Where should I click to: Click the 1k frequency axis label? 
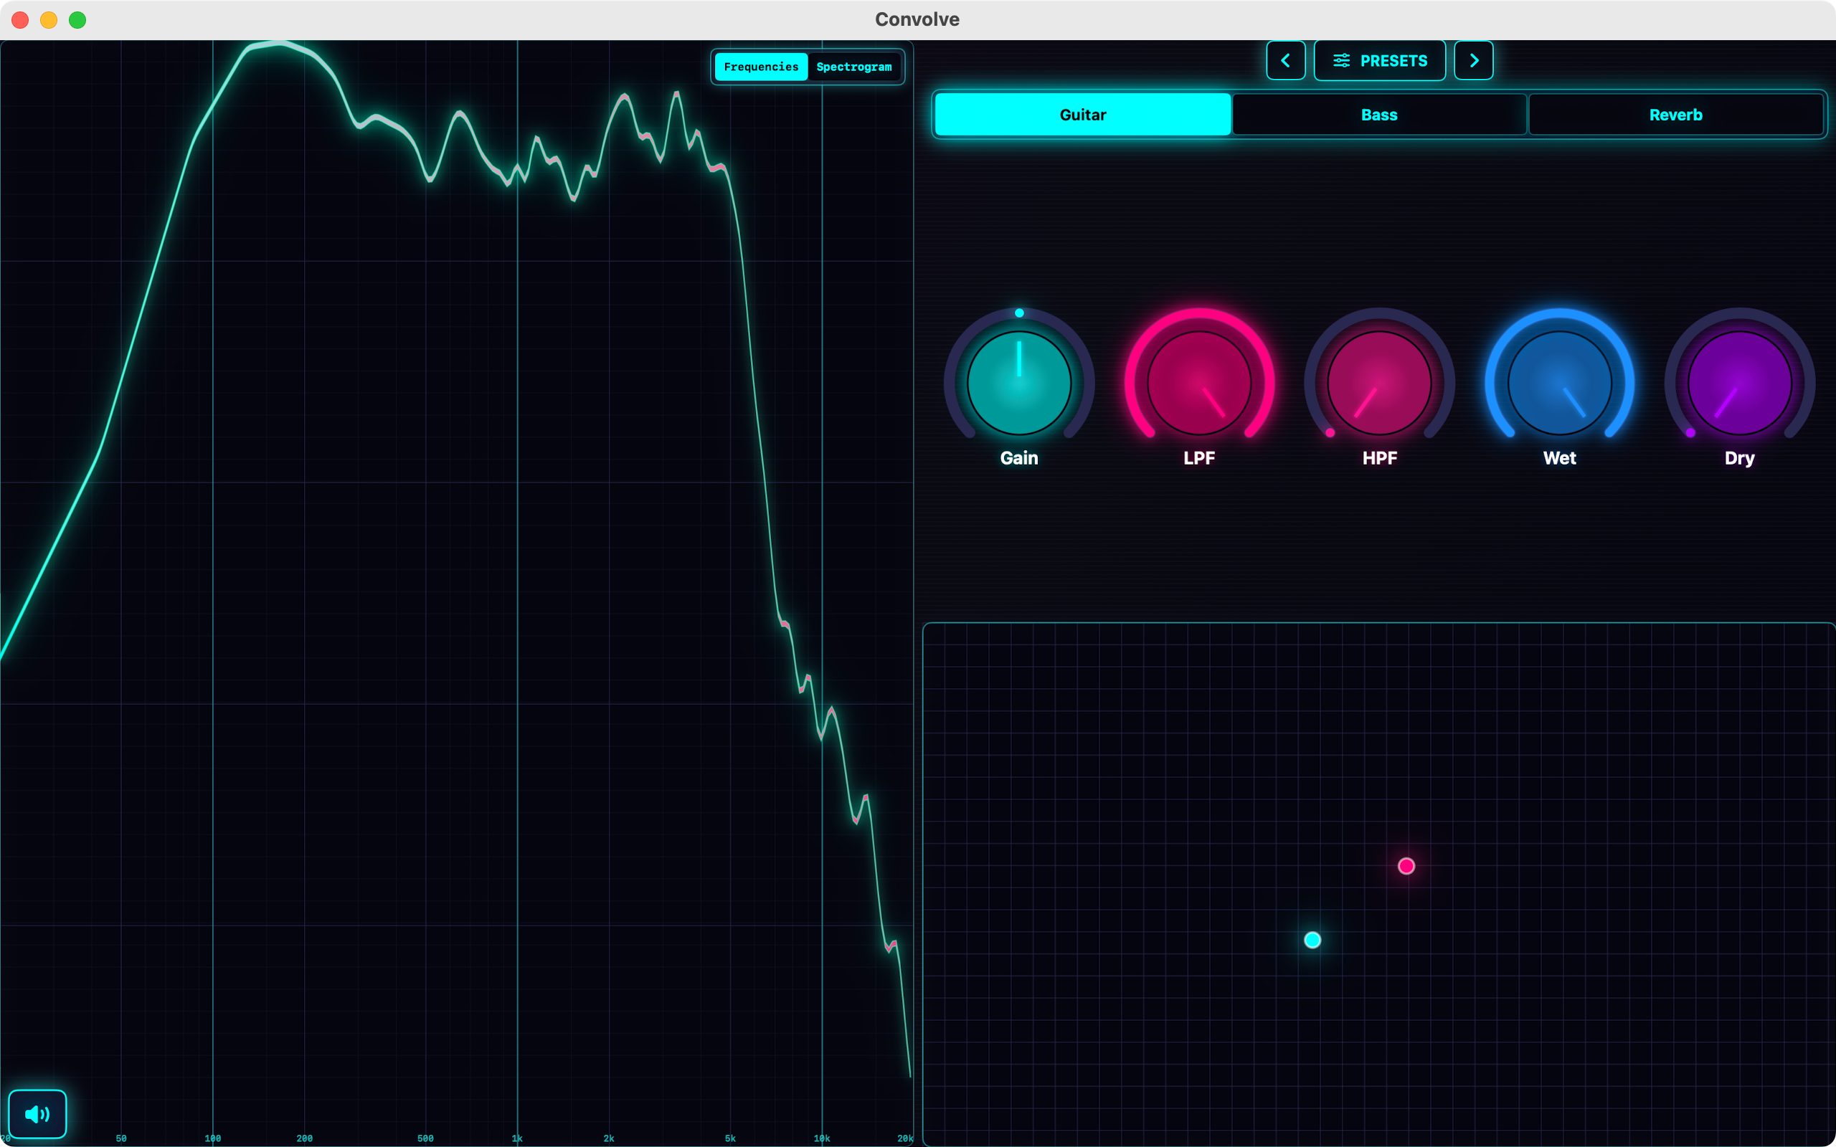click(x=517, y=1138)
